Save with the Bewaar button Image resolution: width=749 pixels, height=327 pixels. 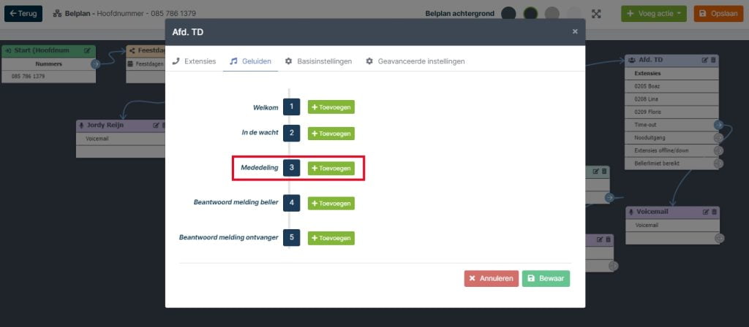[x=546, y=278]
